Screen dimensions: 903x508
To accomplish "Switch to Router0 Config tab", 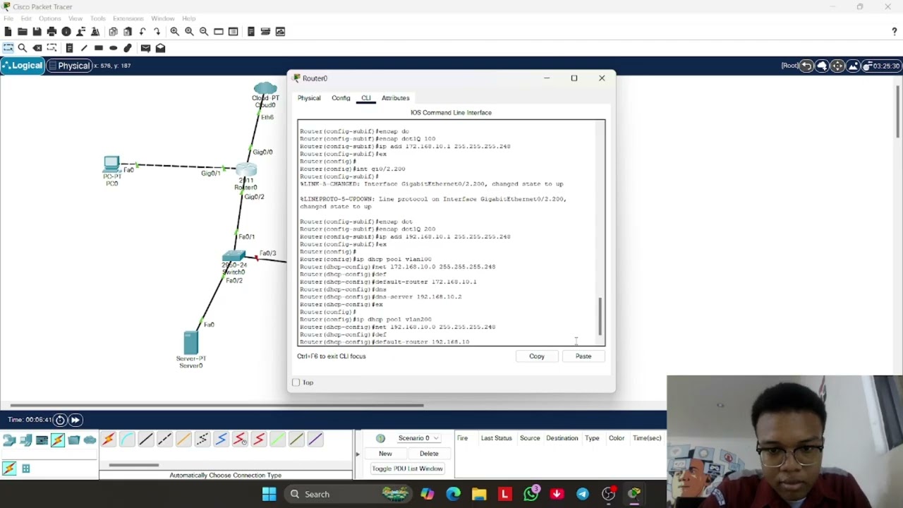I will [x=341, y=98].
